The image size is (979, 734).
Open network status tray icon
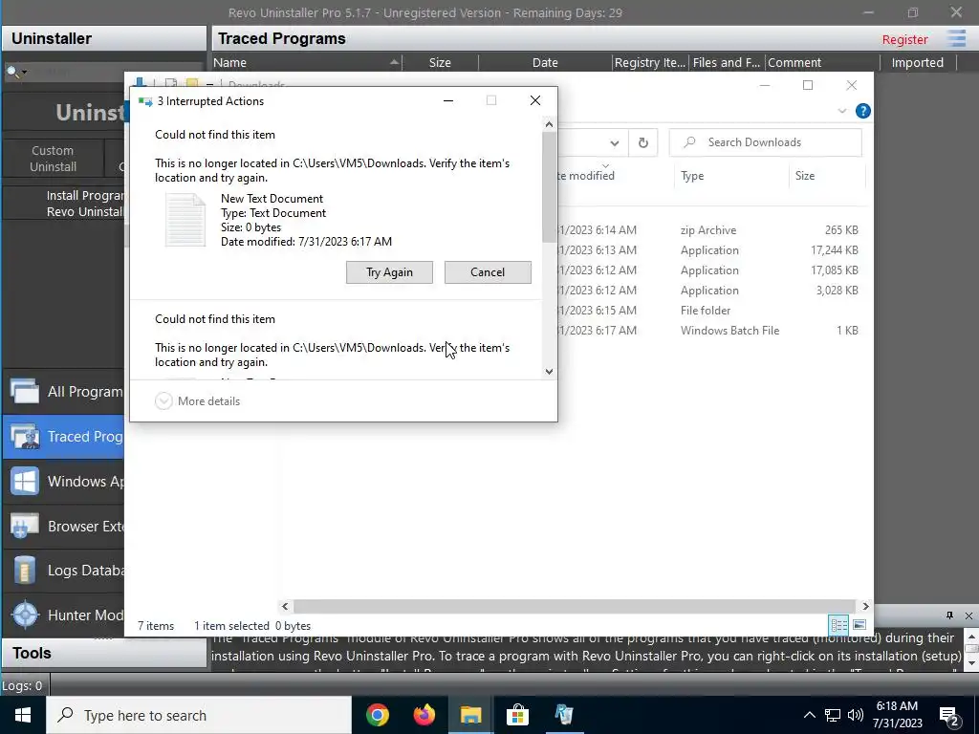tap(833, 715)
